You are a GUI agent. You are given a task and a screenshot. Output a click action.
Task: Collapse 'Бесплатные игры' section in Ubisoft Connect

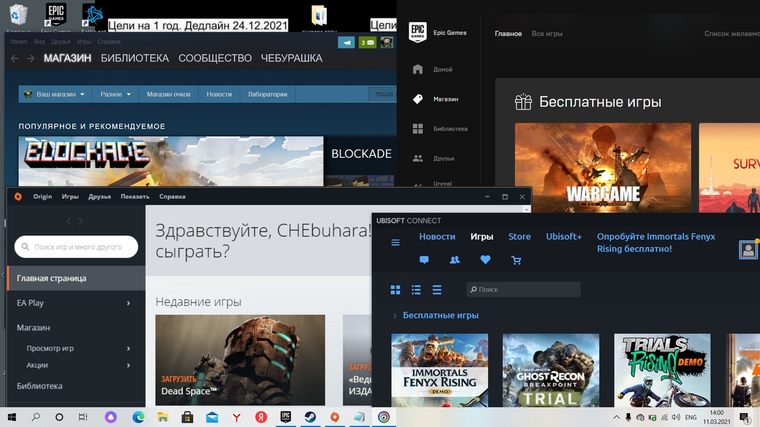(x=395, y=315)
